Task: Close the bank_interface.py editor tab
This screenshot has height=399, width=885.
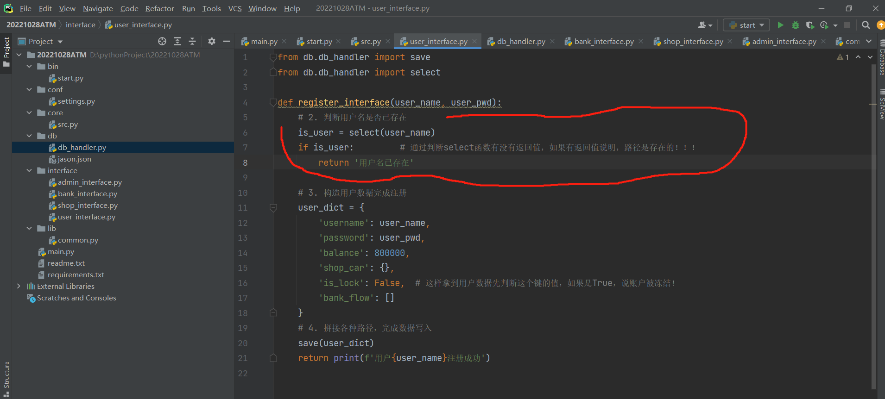Action: tap(641, 41)
